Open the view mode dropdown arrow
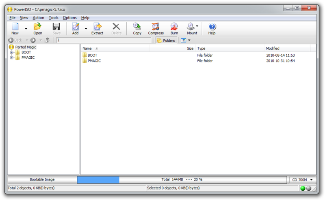 click(189, 40)
